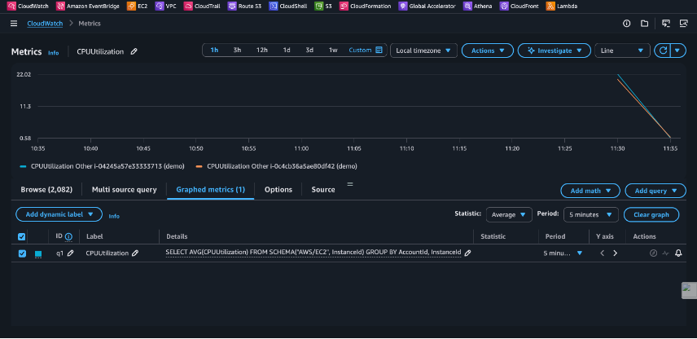Change the 5 minutes period dropdown
This screenshot has width=697, height=339.
pyautogui.click(x=591, y=215)
